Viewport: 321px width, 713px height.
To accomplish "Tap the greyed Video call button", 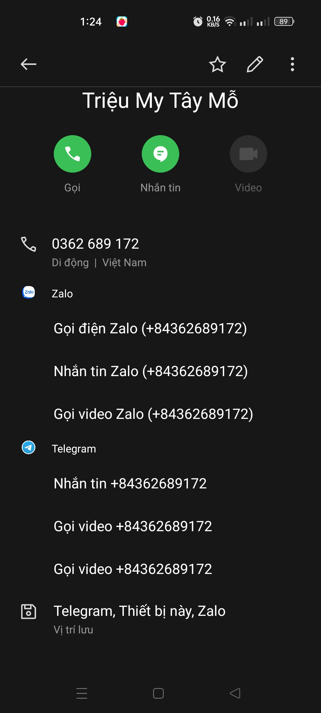I will coord(248,154).
